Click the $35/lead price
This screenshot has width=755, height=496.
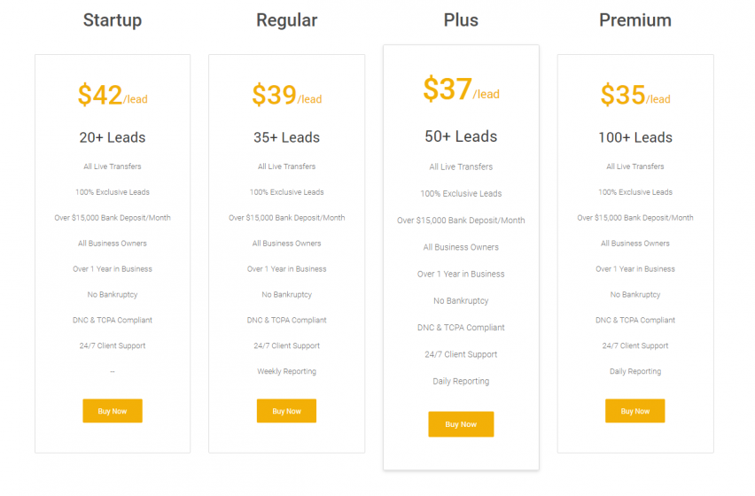click(634, 95)
